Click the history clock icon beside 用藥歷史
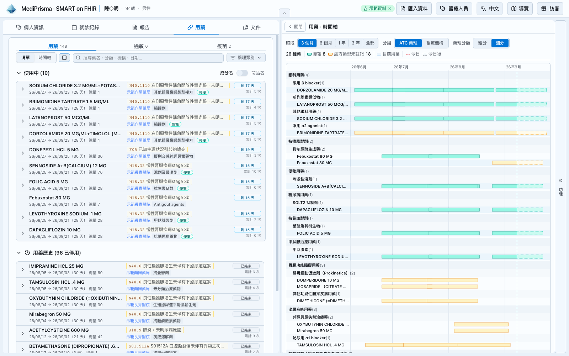The image size is (569, 356). [x=27, y=253]
